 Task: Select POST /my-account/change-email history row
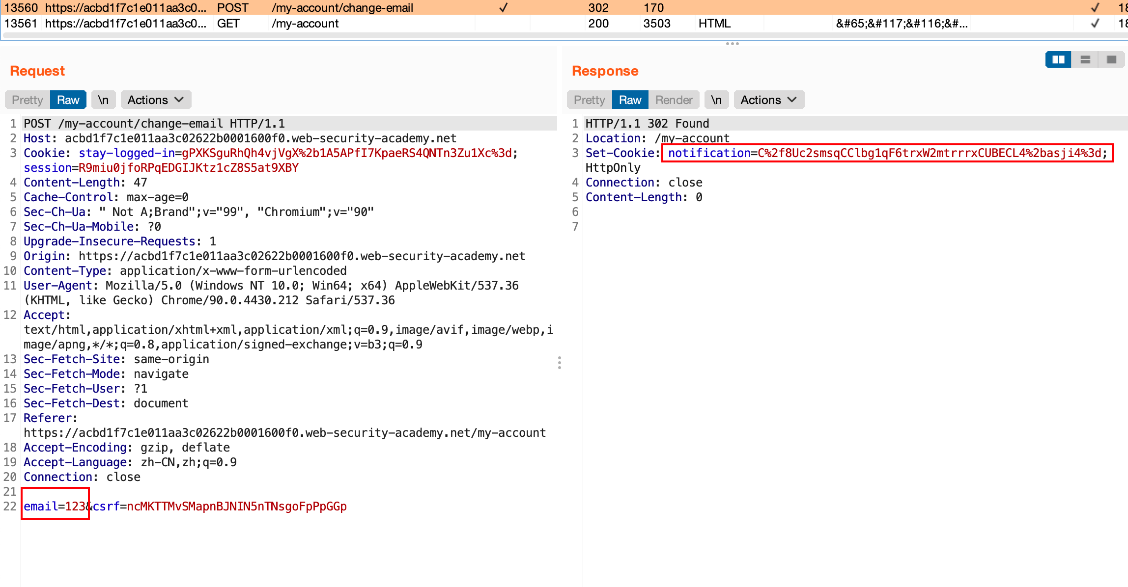click(342, 8)
